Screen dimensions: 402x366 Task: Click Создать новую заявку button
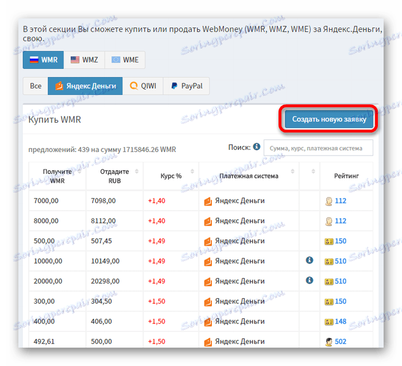coord(329,119)
